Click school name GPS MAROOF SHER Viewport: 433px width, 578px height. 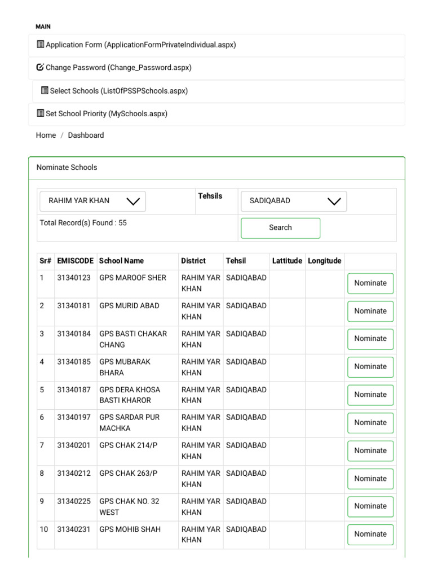133,278
